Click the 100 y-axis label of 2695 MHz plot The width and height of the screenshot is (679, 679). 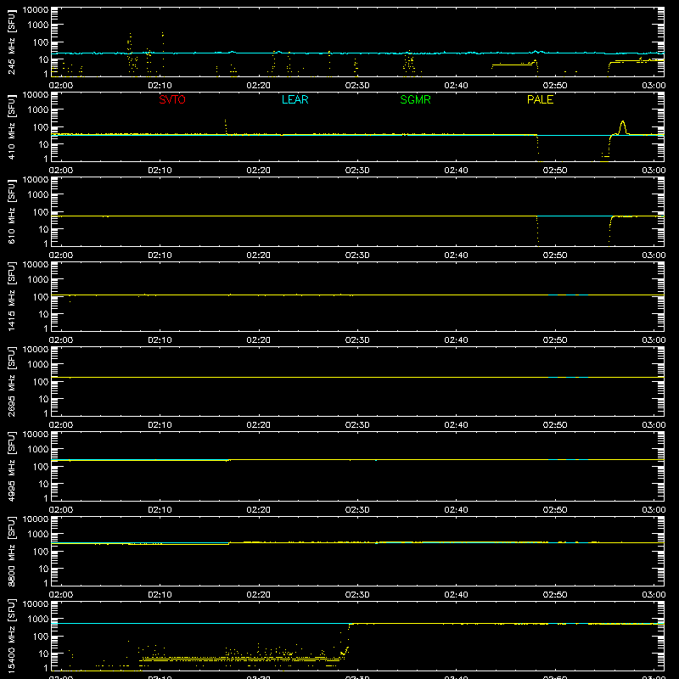[41, 382]
